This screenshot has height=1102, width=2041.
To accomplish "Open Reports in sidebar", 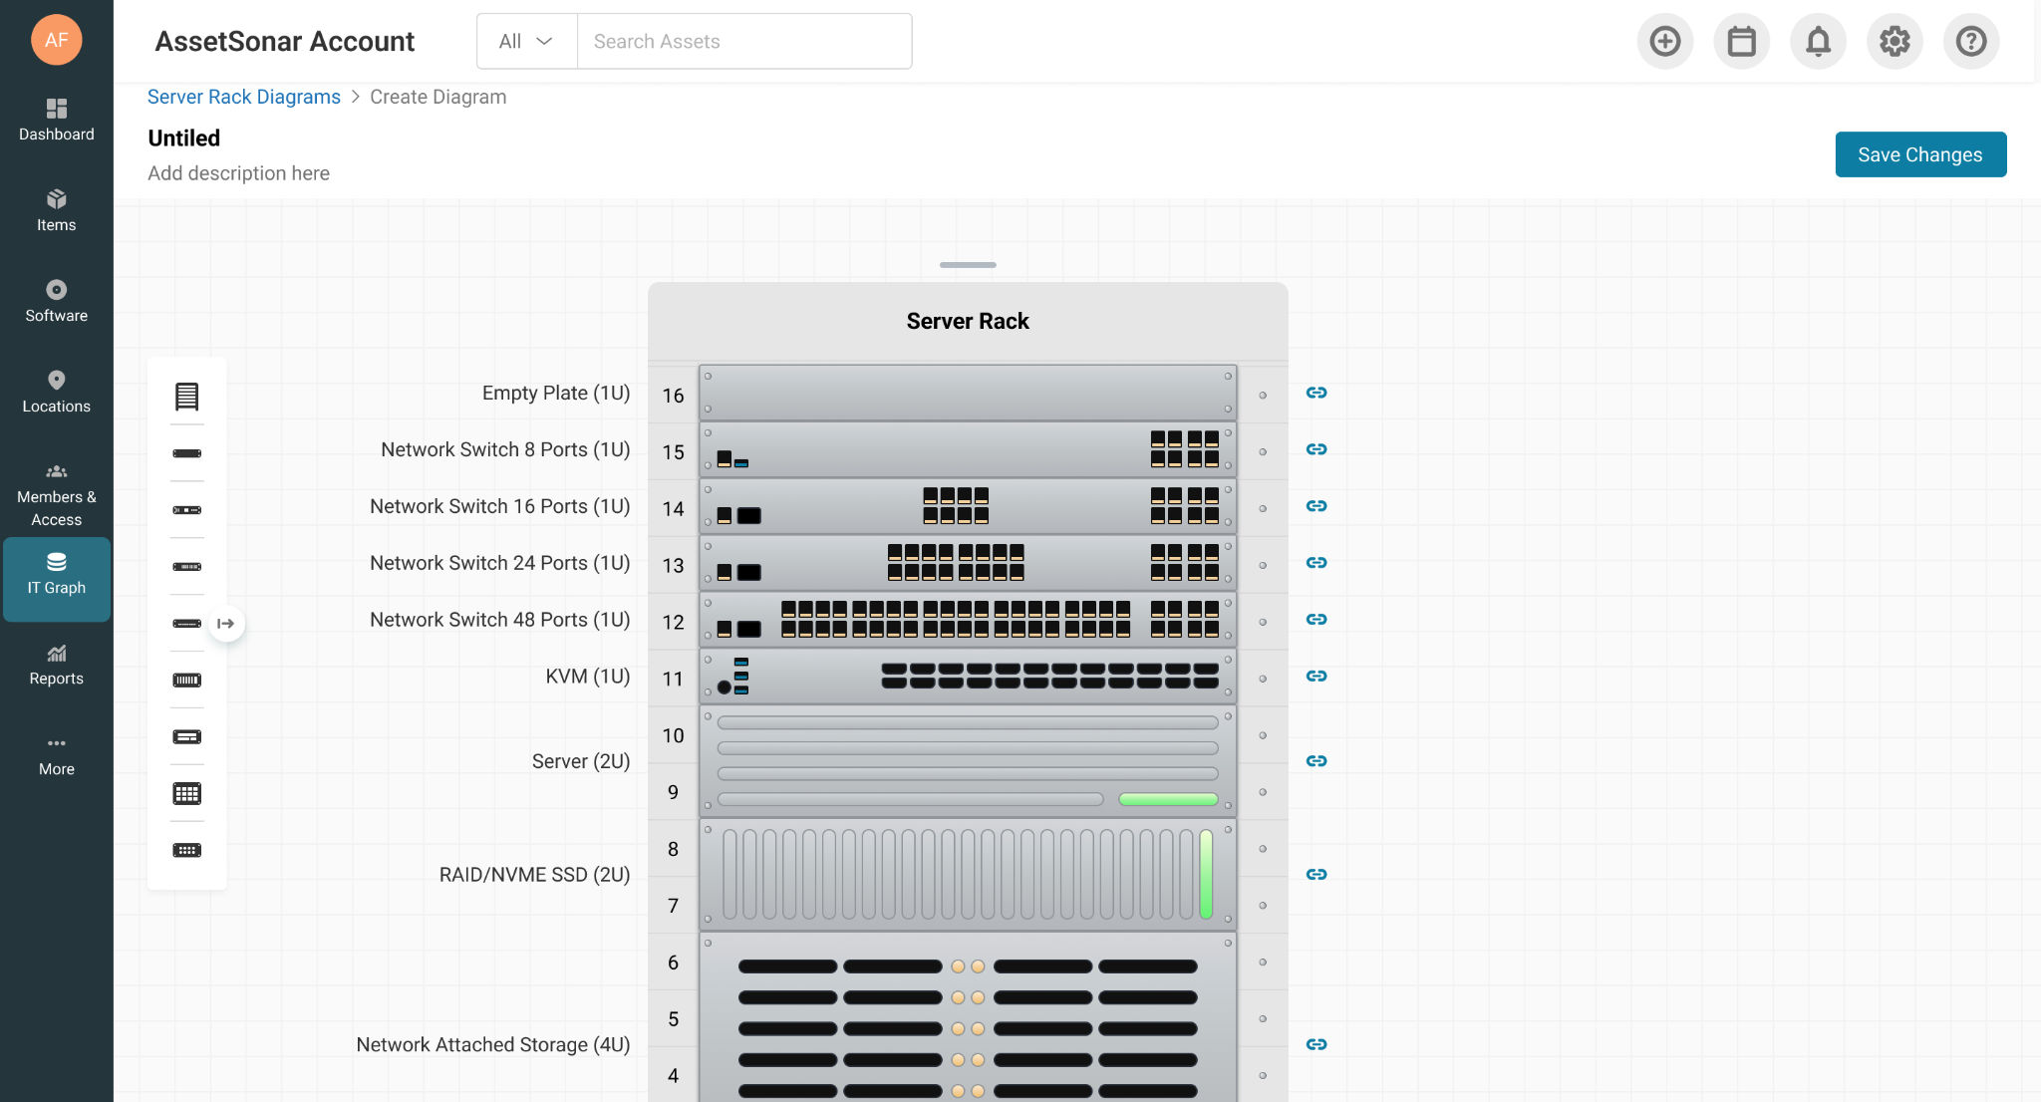I will [57, 665].
